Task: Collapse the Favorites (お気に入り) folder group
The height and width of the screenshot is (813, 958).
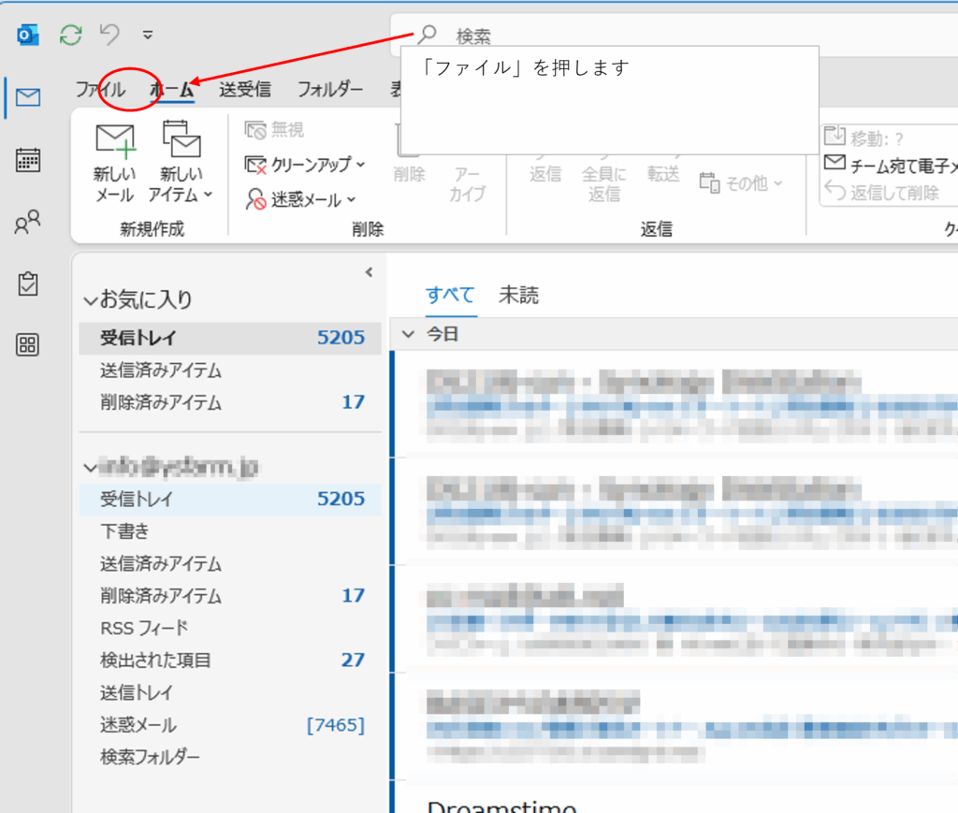Action: (90, 301)
